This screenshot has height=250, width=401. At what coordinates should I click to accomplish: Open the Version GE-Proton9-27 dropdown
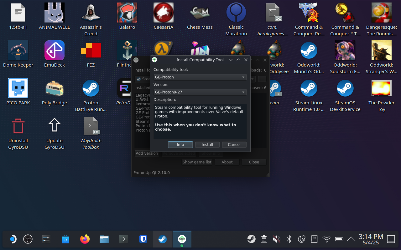click(200, 92)
